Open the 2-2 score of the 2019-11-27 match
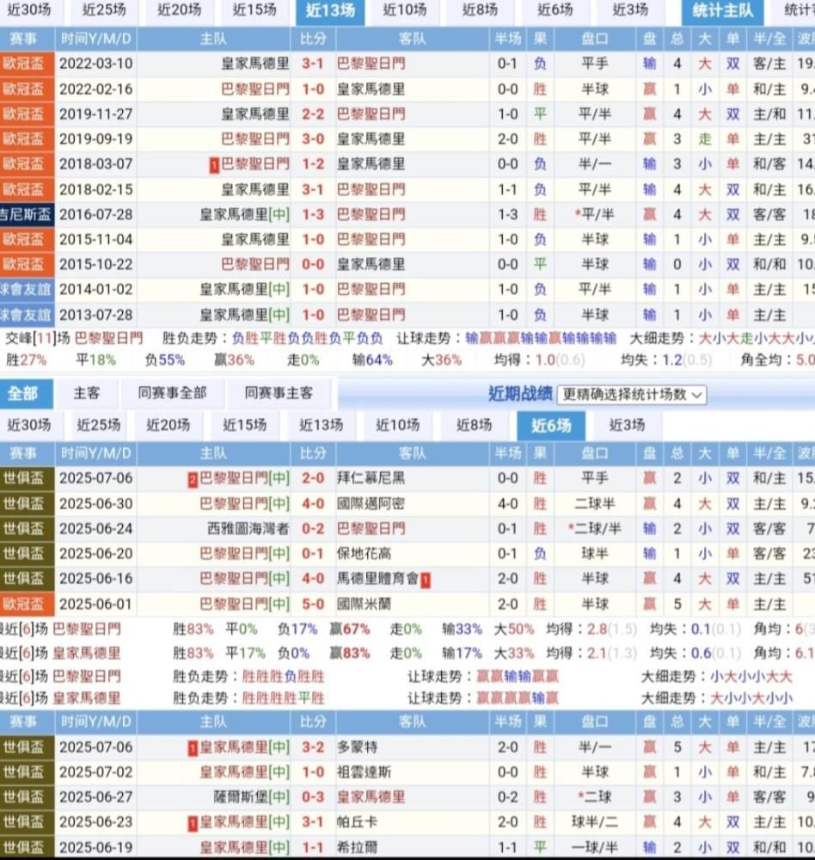This screenshot has height=860, width=815. (313, 114)
